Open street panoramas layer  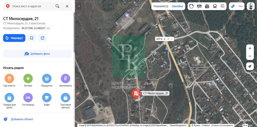coord(199,6)
